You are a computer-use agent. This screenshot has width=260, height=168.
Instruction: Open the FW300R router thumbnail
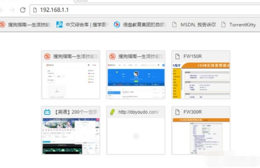point(201,131)
